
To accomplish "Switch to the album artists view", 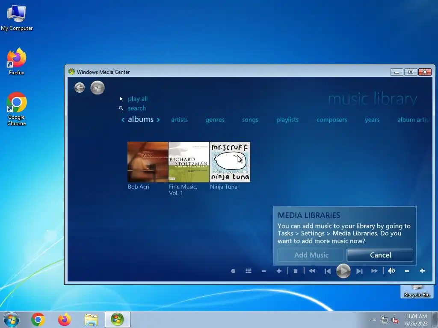I will click(x=414, y=120).
